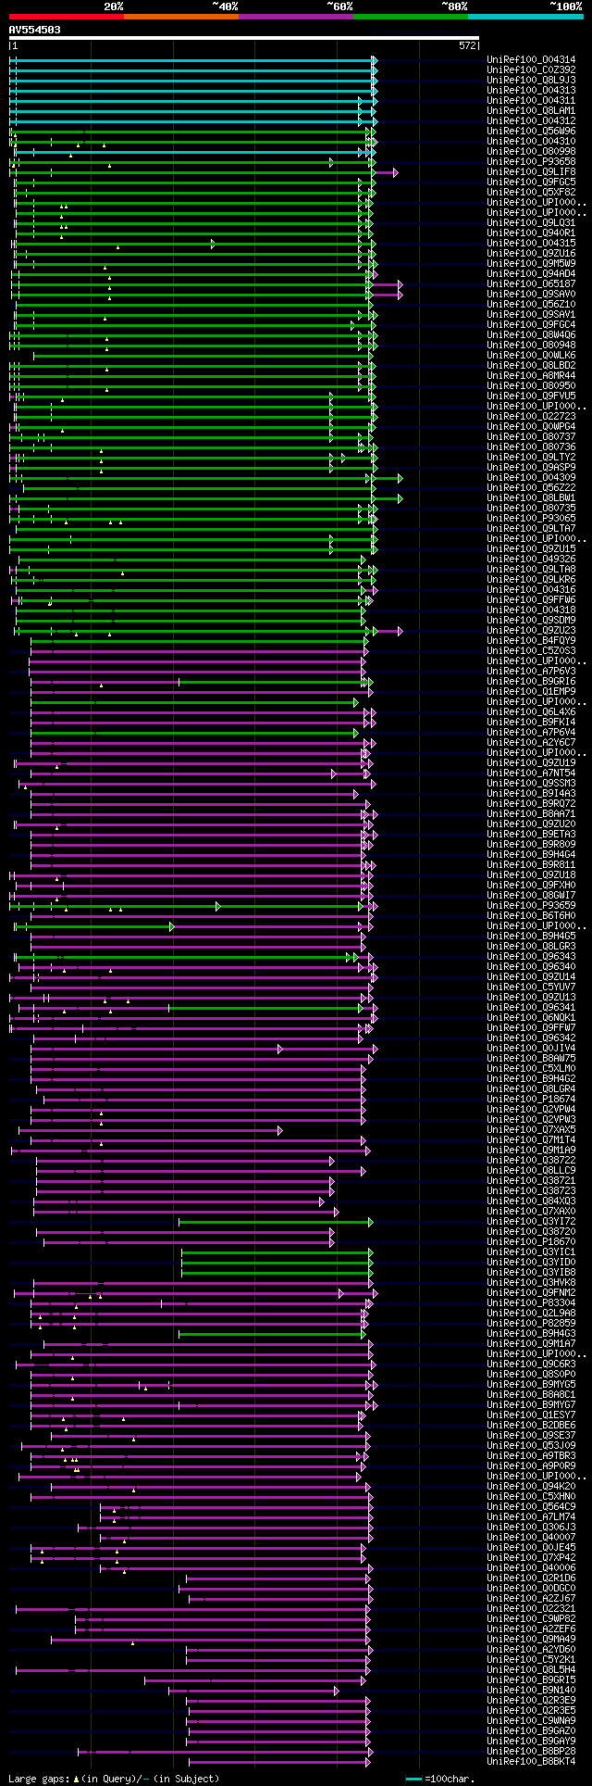Select hit UniRef100_Q6NQK1
This screenshot has height=1786, width=592.
(x=531, y=1017)
